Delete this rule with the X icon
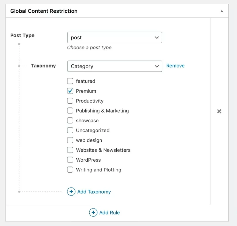 219,111
